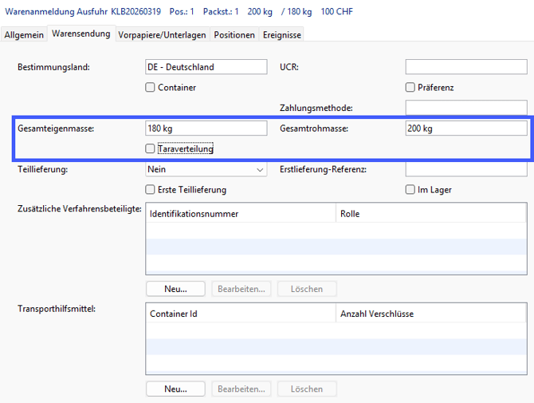Enable the Im Lager checkbox
The width and height of the screenshot is (534, 403).
[410, 190]
